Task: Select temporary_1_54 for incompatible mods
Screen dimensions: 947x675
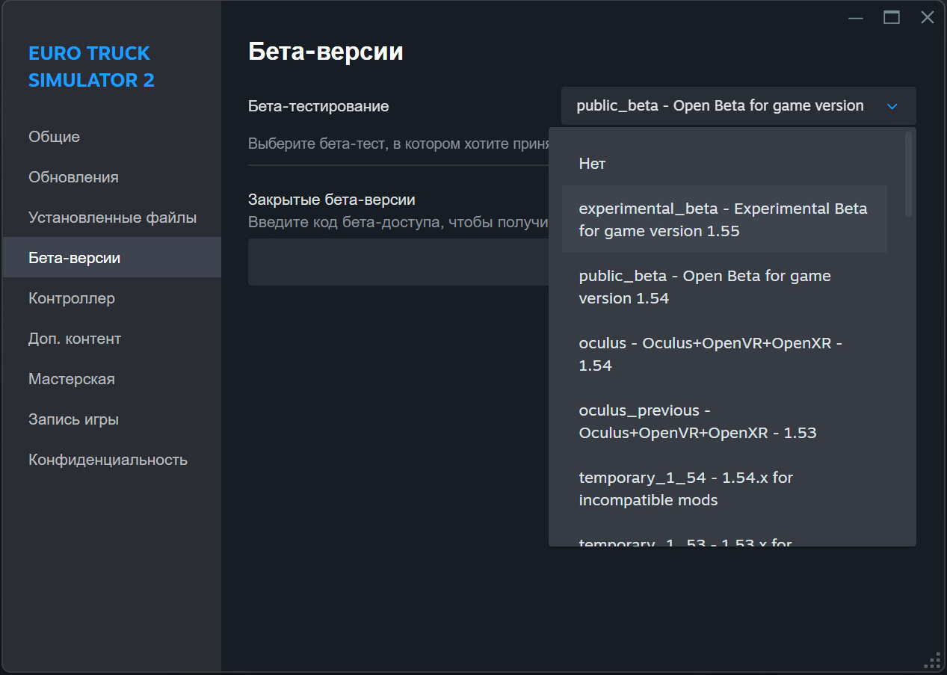Action: [724, 488]
